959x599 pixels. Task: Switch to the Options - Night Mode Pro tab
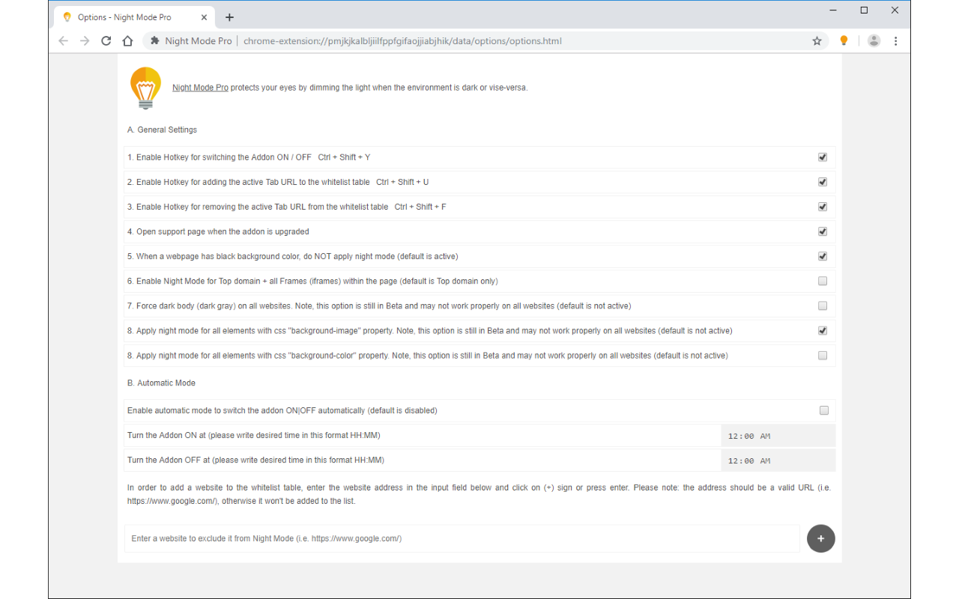[124, 16]
